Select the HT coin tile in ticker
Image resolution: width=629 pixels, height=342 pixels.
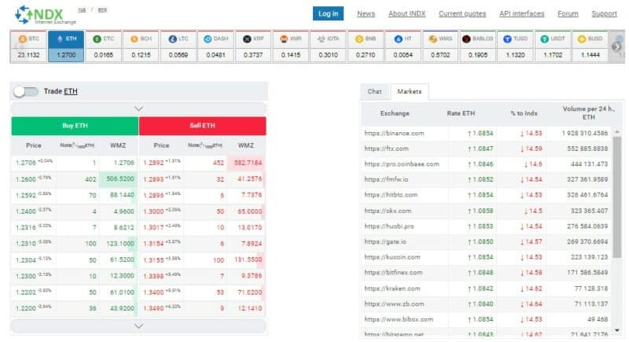(403, 46)
